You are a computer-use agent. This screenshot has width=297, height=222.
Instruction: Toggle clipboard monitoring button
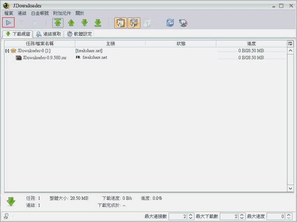click(120, 23)
